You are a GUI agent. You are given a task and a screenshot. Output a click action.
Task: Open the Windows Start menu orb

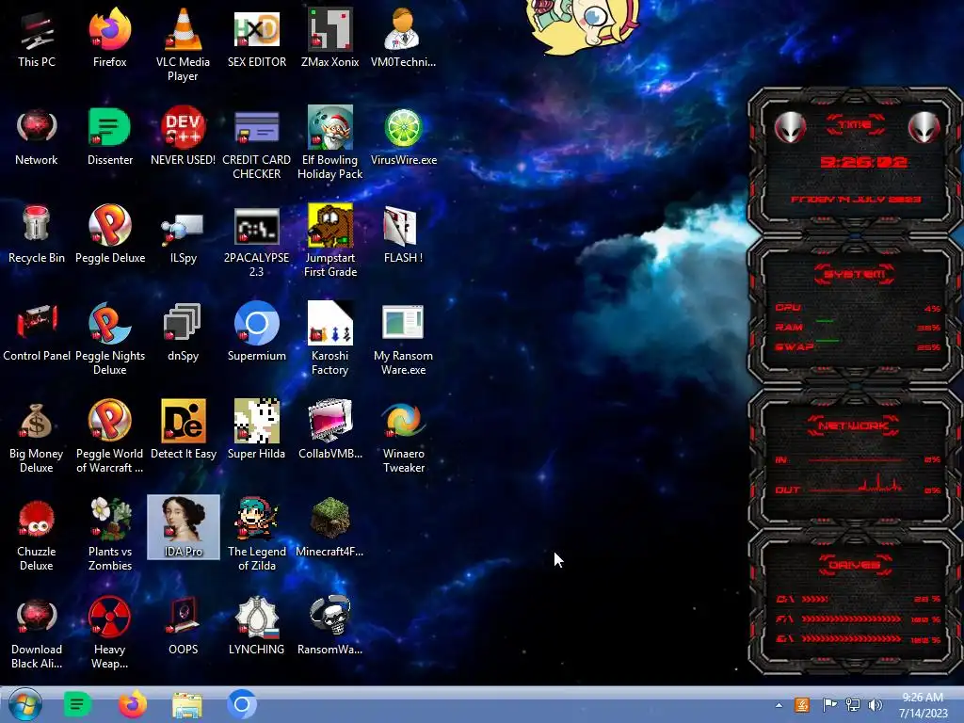point(24,704)
